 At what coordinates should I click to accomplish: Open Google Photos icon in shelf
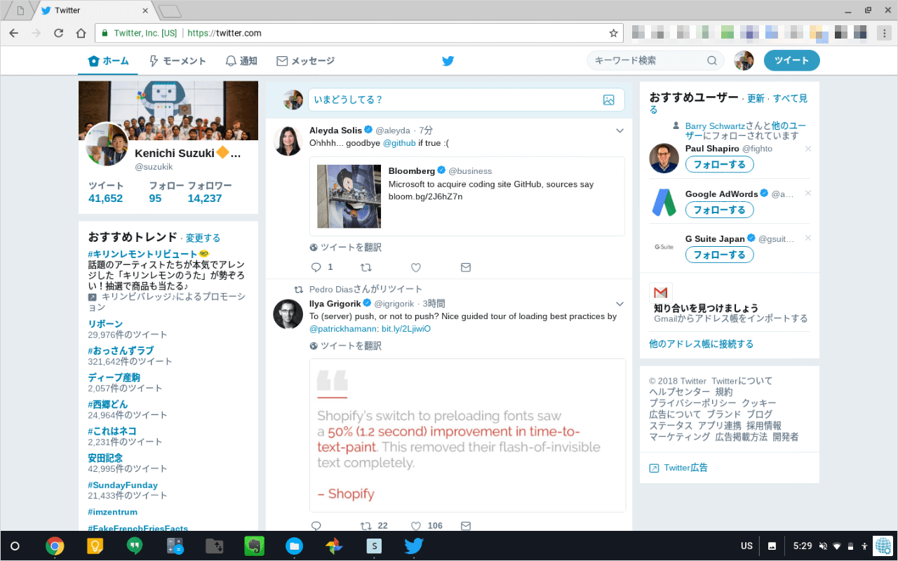pos(334,546)
